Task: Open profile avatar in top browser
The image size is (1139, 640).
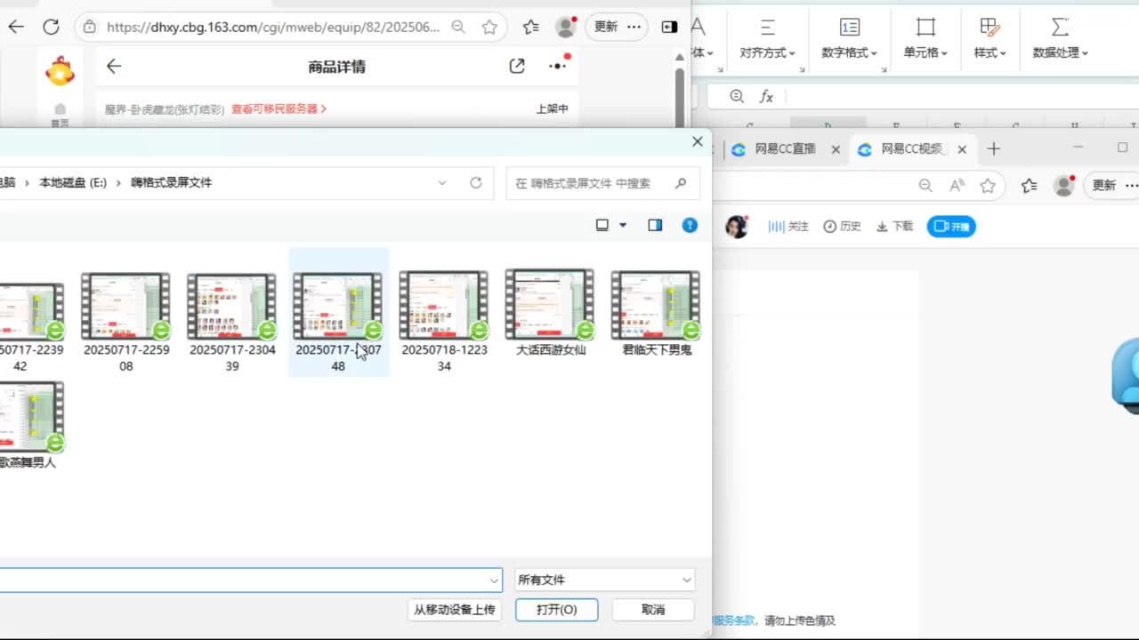Action: click(x=566, y=27)
